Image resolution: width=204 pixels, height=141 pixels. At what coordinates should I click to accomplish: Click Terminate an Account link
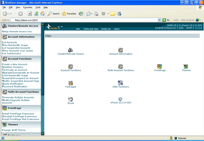[x=14, y=70]
